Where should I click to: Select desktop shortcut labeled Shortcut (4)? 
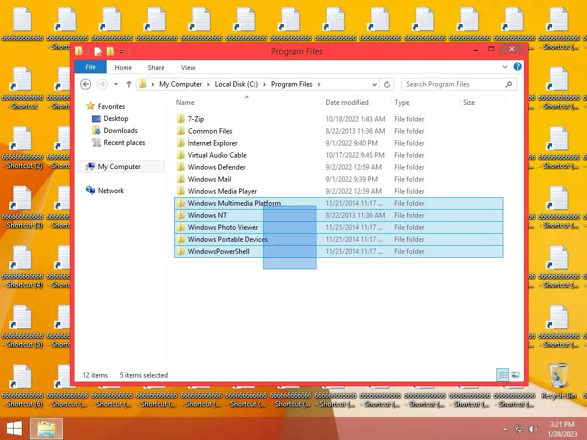(22, 267)
